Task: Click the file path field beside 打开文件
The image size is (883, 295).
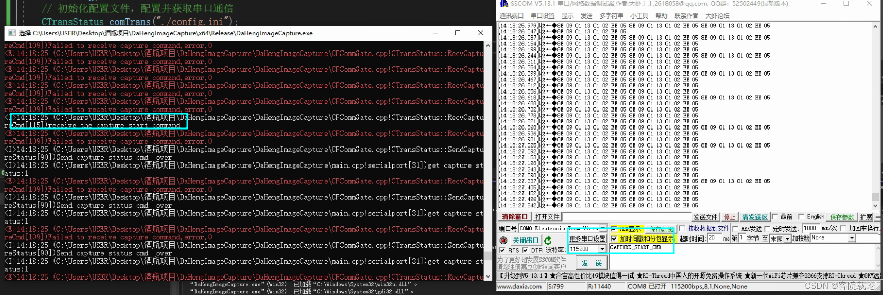Action: click(627, 217)
